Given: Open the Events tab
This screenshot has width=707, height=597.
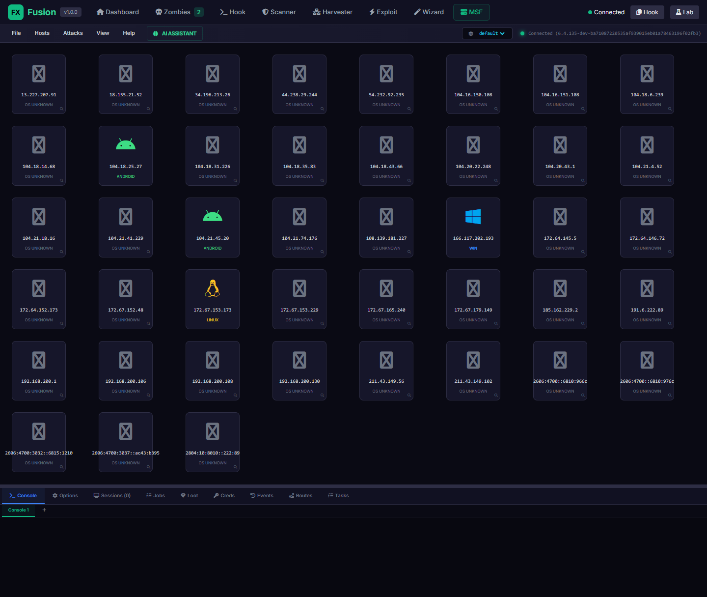Looking at the screenshot, I should click(262, 496).
